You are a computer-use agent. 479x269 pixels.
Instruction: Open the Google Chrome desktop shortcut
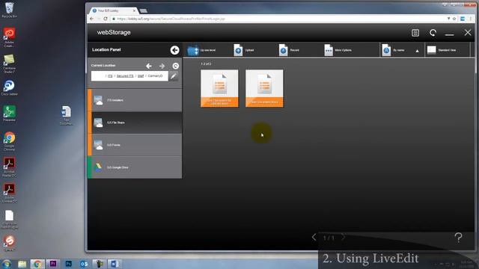point(9,141)
